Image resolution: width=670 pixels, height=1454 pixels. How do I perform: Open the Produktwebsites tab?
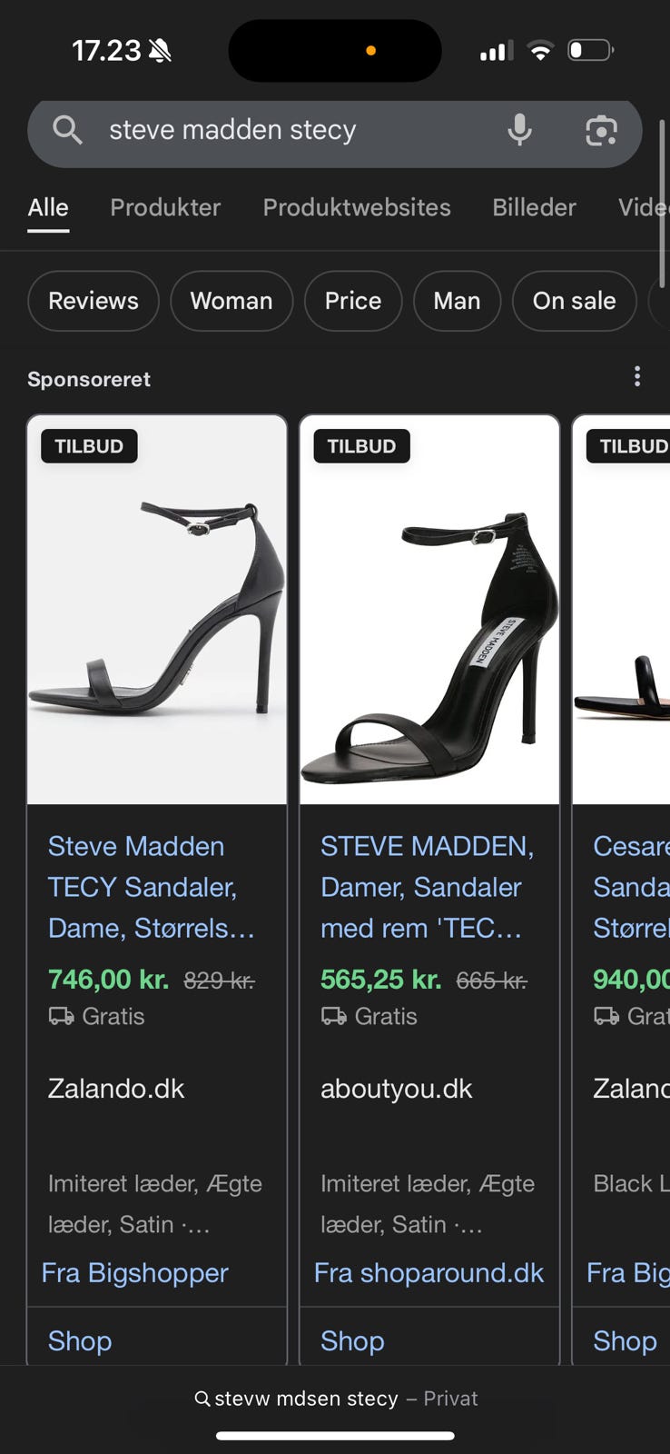[x=357, y=207]
